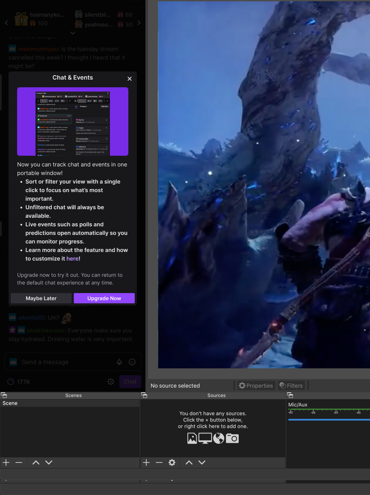Viewport: 370px width, 495px height.
Task: Click the remove scene minus button
Action: click(18, 462)
